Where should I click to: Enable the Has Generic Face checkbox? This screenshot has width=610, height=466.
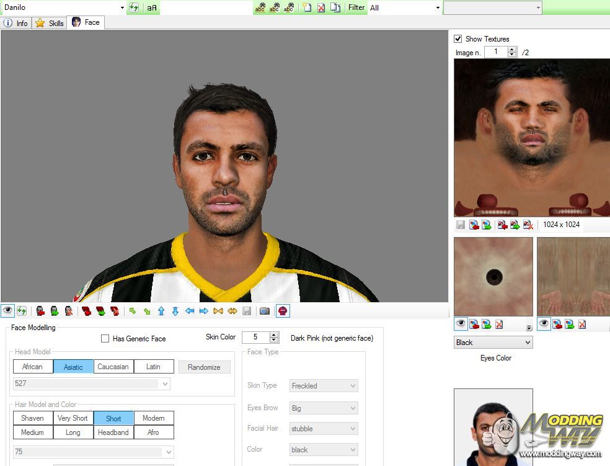tap(105, 339)
